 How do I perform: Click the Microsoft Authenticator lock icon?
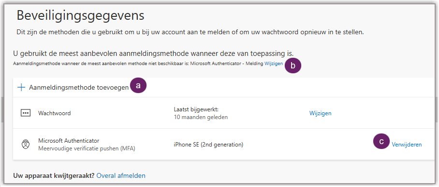(x=25, y=145)
